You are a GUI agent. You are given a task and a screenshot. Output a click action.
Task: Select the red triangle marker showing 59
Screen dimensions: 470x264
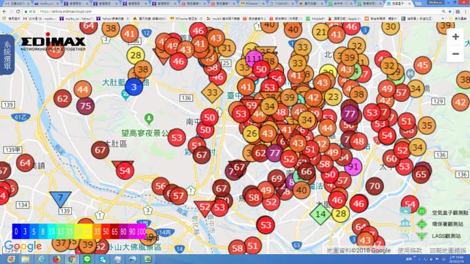pyautogui.click(x=251, y=106)
